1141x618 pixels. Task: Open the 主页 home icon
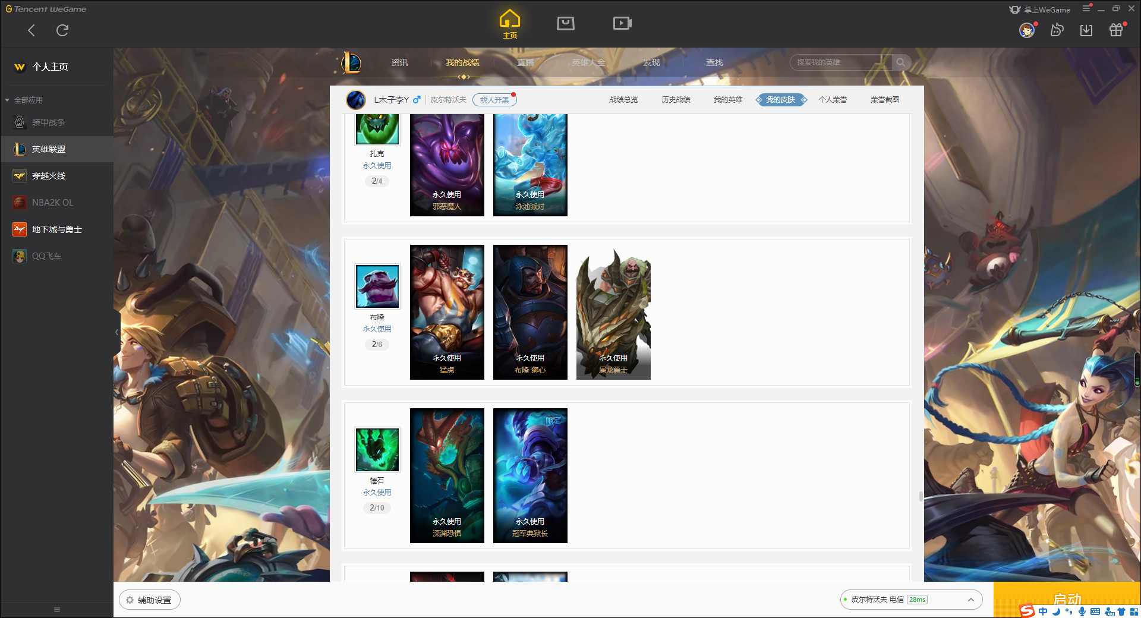pos(510,24)
